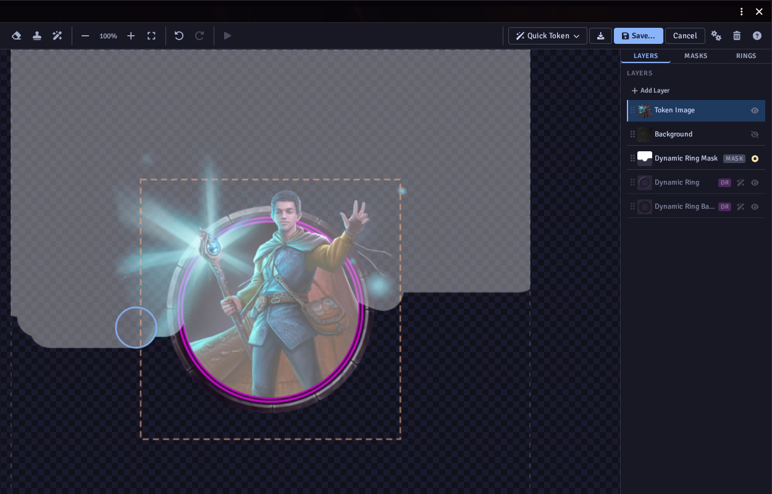Click the wand icon on Dynamic Ring layer
772x494 pixels.
tap(741, 183)
